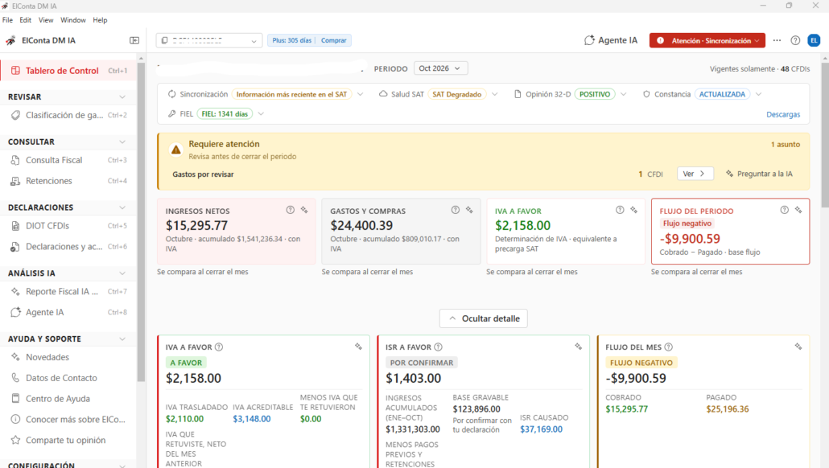Click the AI sparkle in Flujo del Mes panel
Viewport: 829px width, 468px height.
pos(798,347)
